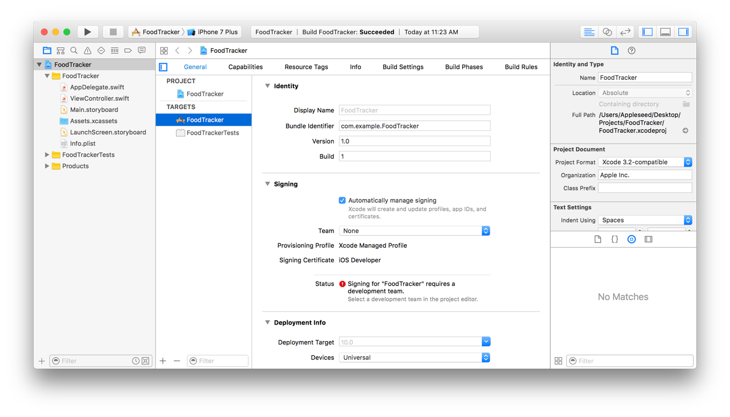Image resolution: width=730 pixels, height=417 pixels.
Task: Switch to the Info tab
Action: (x=355, y=67)
